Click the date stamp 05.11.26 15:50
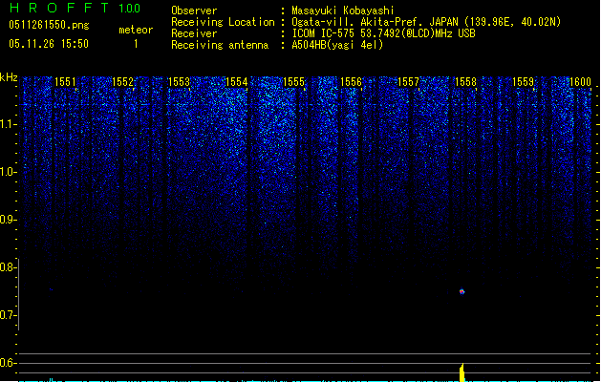The height and width of the screenshot is (382, 601). pyautogui.click(x=49, y=44)
